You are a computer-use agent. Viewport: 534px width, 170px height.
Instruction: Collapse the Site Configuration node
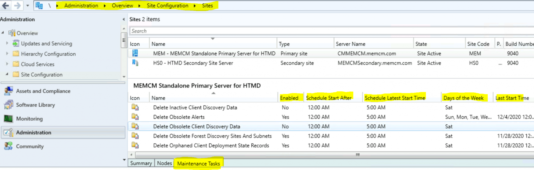(x=7, y=74)
